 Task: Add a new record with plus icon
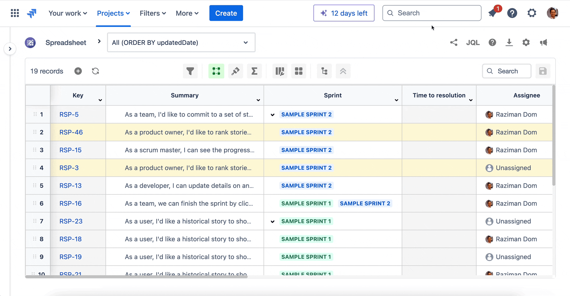[x=78, y=71]
